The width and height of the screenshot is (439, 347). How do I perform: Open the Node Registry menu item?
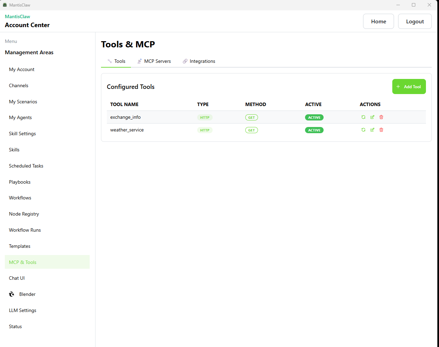(x=24, y=214)
